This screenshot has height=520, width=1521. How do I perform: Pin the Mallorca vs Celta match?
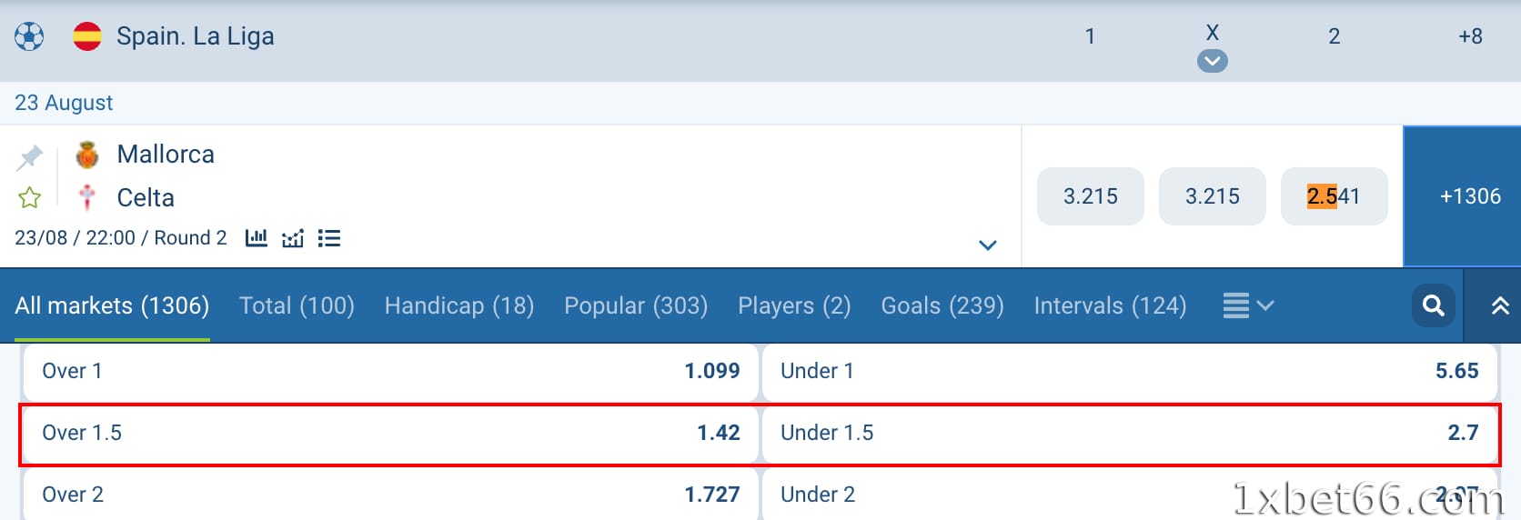pos(30,157)
